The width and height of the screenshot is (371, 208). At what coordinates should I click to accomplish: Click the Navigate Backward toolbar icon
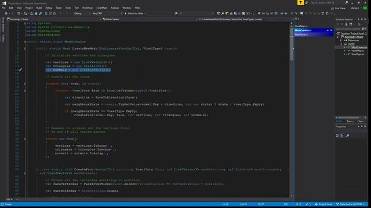pos(6,13)
